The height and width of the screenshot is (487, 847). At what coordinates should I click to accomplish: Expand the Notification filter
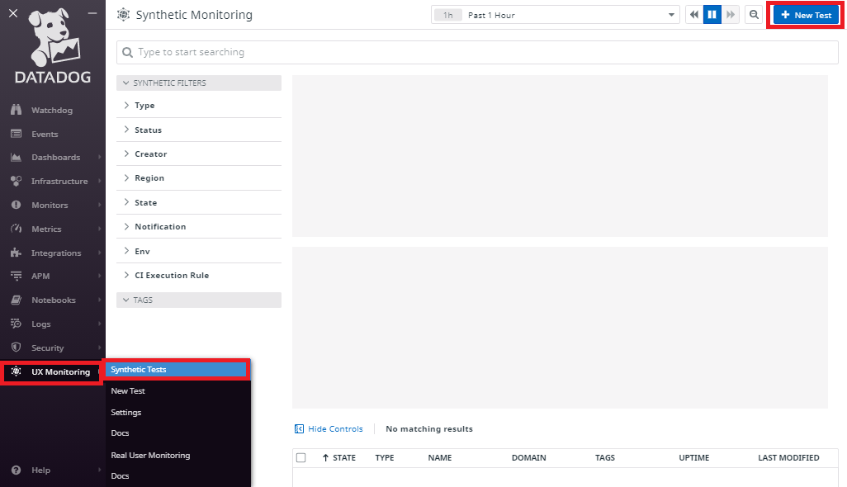pos(199,227)
